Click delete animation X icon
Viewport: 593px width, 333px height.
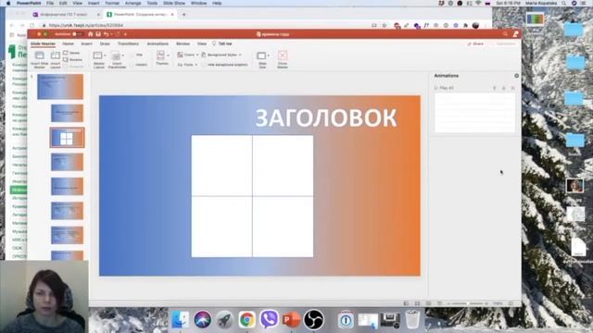pyautogui.click(x=512, y=88)
